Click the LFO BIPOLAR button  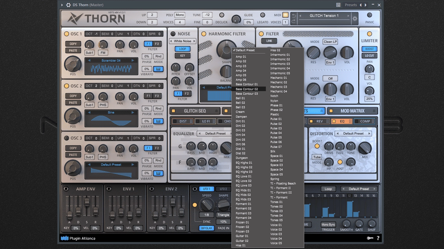pos(206,228)
